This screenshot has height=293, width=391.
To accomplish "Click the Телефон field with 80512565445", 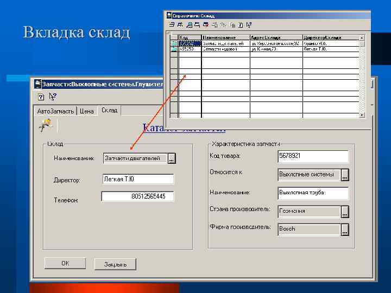I will 137,196.
